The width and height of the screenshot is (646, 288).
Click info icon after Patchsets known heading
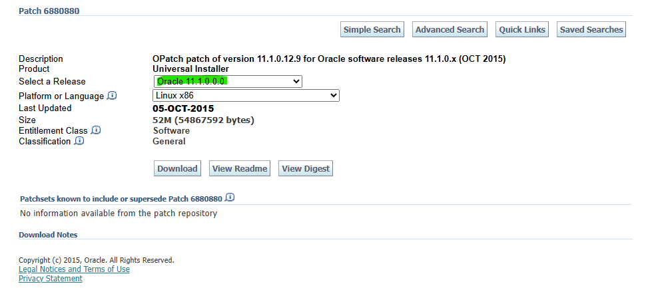pos(230,198)
